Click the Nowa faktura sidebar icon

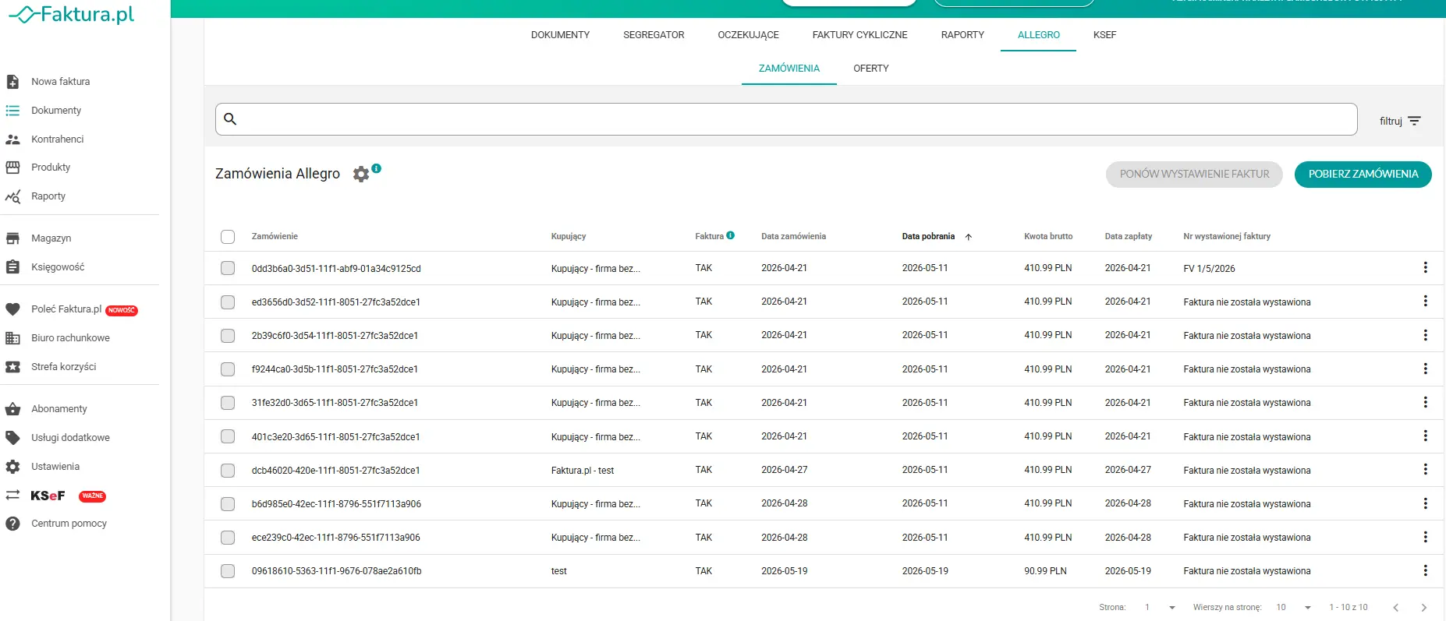[12, 82]
